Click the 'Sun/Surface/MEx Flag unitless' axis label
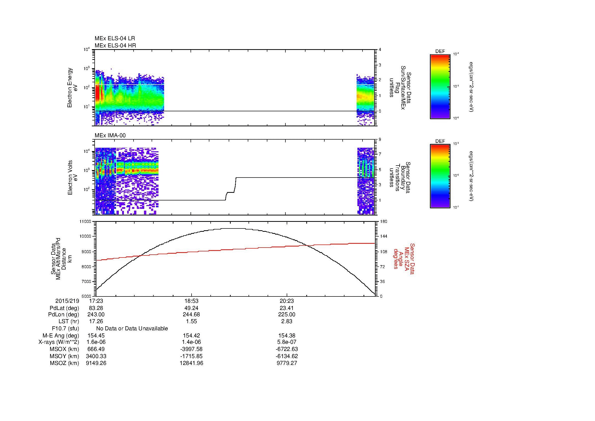This screenshot has height=421, width=595. pos(400,88)
